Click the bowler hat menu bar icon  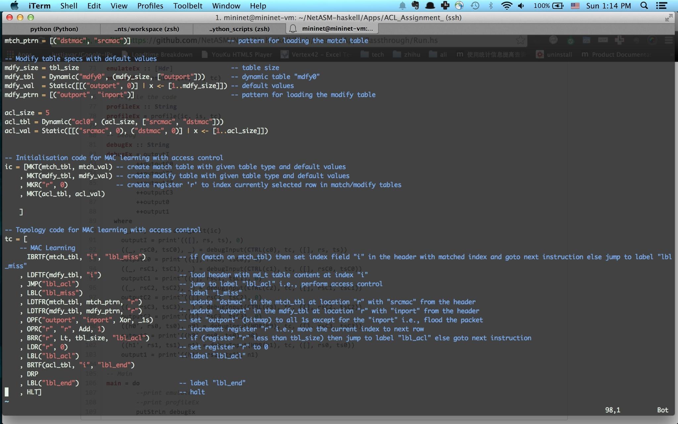click(x=430, y=6)
